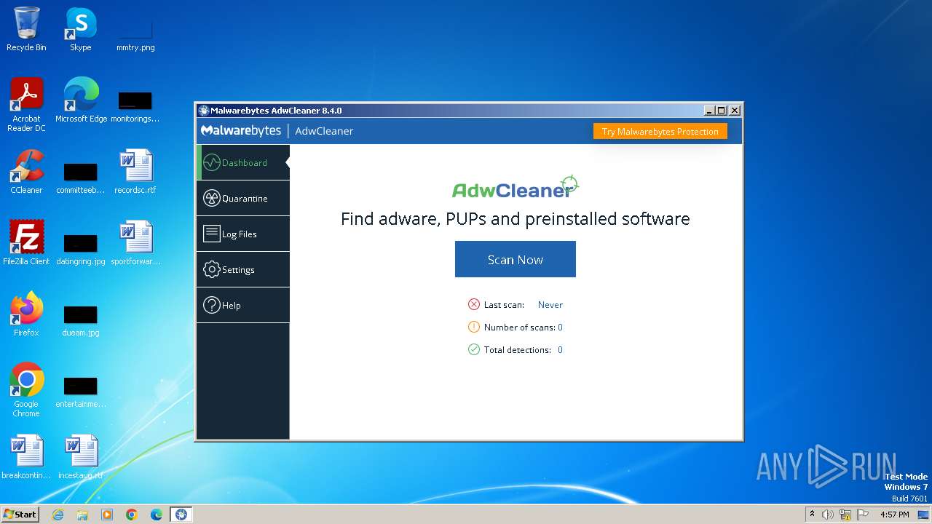
Task: Open the Quarantine section
Action: pos(243,198)
